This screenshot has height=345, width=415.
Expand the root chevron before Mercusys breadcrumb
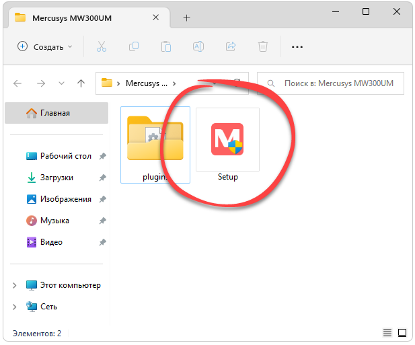click(x=118, y=84)
